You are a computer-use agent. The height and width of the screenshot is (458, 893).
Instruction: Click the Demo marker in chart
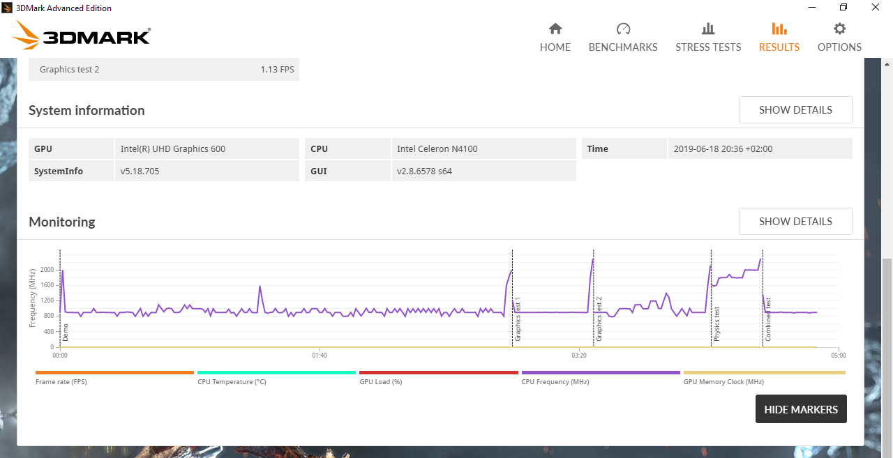pos(66,332)
